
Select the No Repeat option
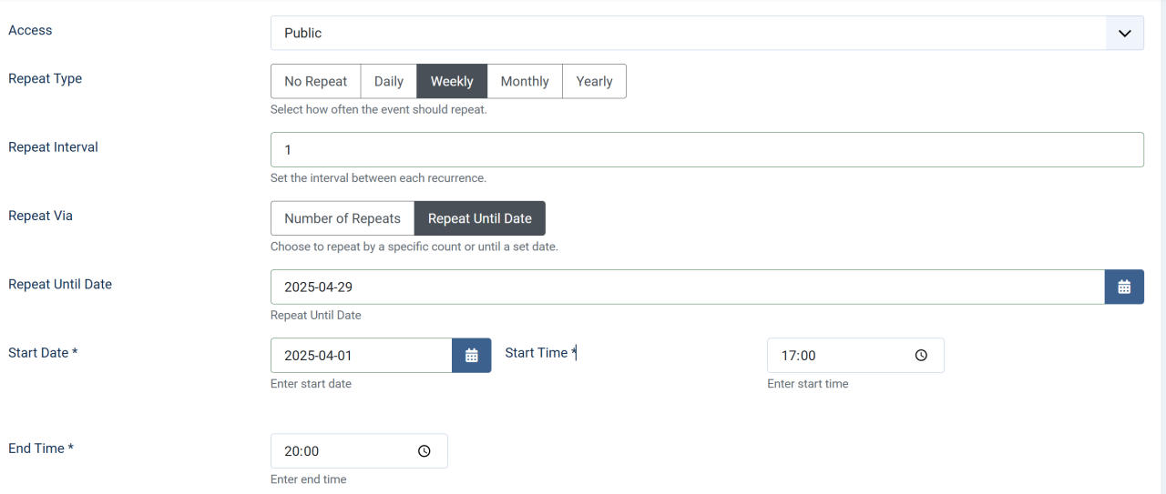(x=315, y=81)
